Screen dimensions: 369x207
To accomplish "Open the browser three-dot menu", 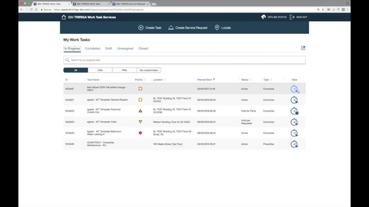I will (347, 10).
